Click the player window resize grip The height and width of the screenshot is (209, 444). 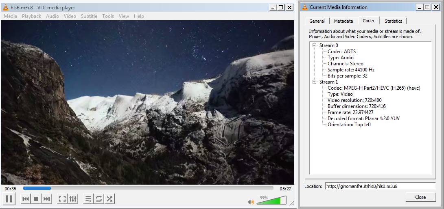pos(292,203)
